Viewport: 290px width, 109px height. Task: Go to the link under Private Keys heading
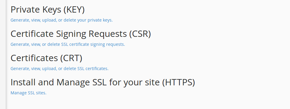[x=61, y=20]
